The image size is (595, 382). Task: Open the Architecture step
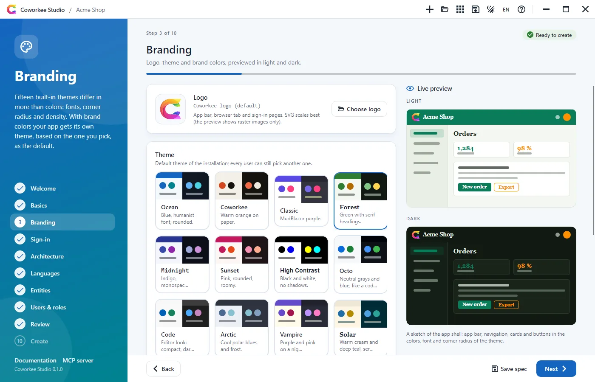62,256
